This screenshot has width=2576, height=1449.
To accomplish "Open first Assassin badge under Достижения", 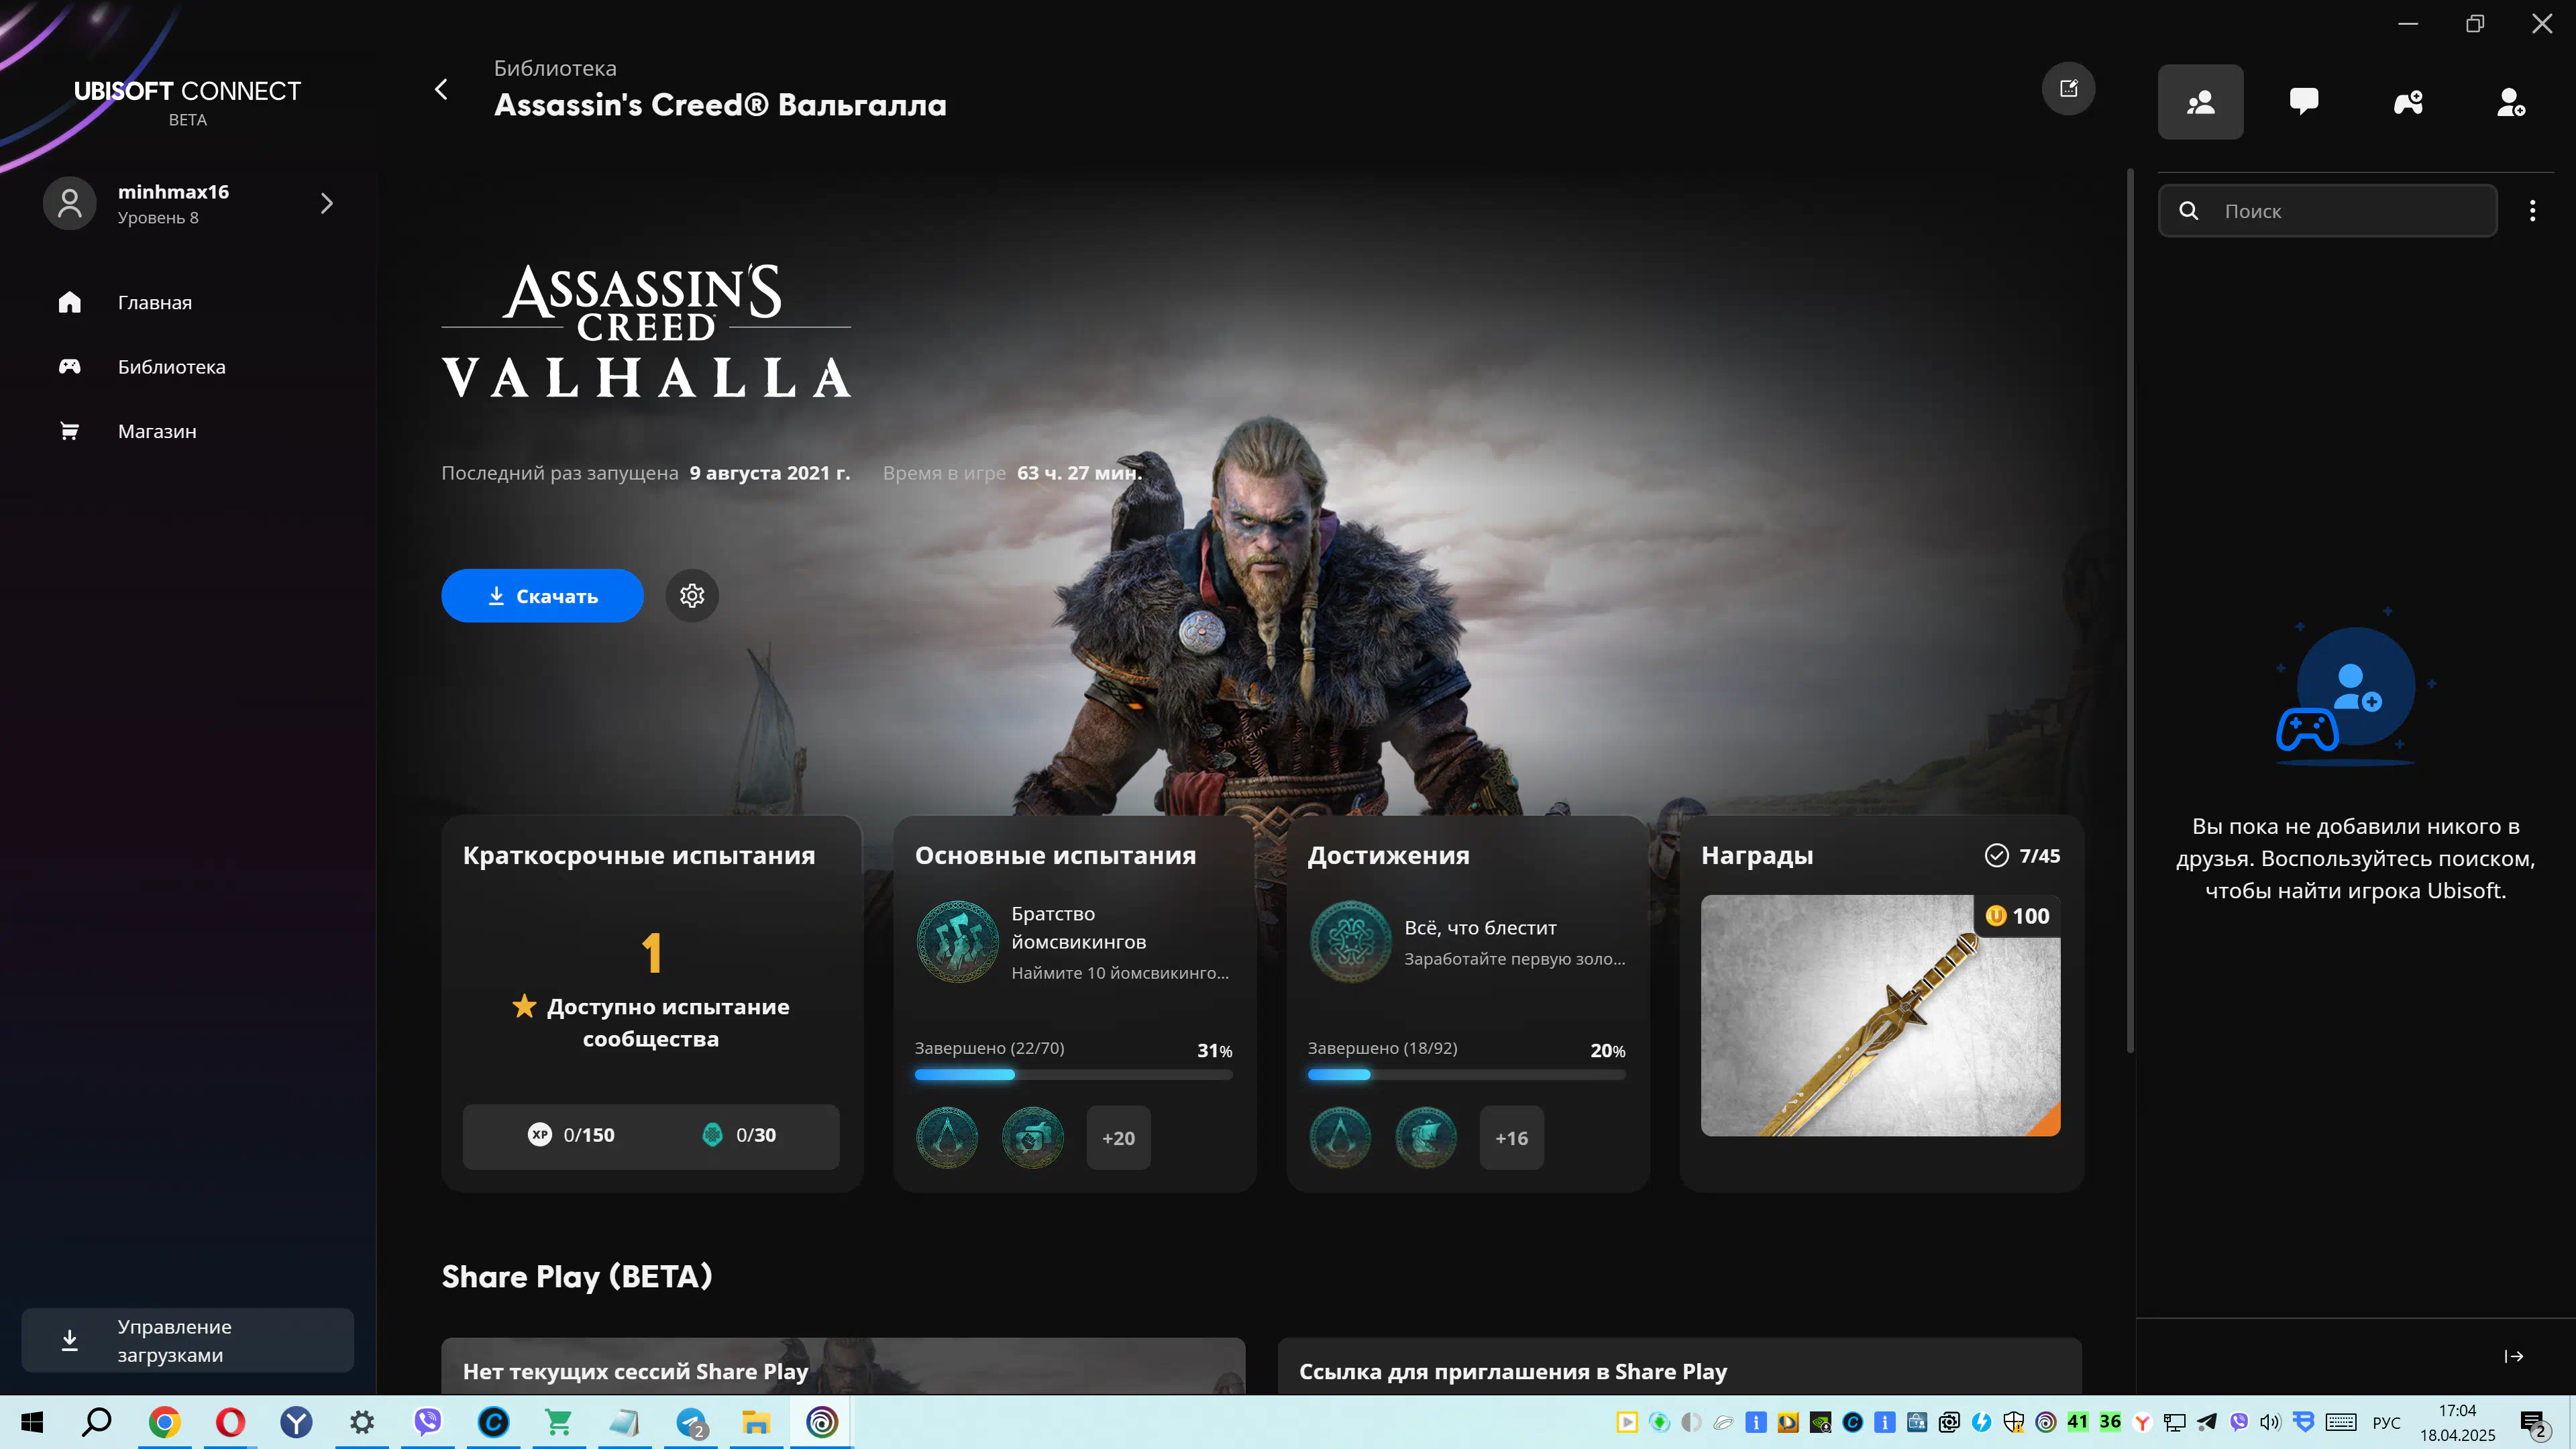I will pos(1339,1138).
